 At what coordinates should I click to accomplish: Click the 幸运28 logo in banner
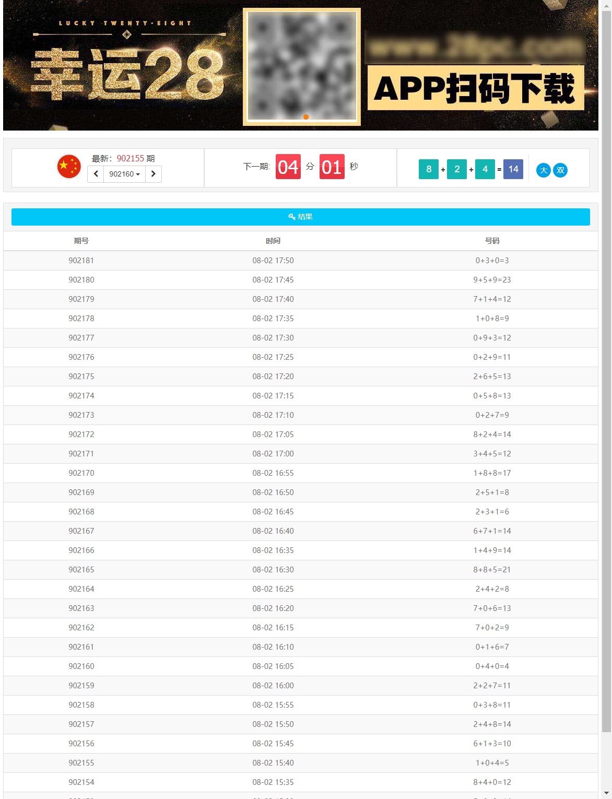click(x=128, y=74)
